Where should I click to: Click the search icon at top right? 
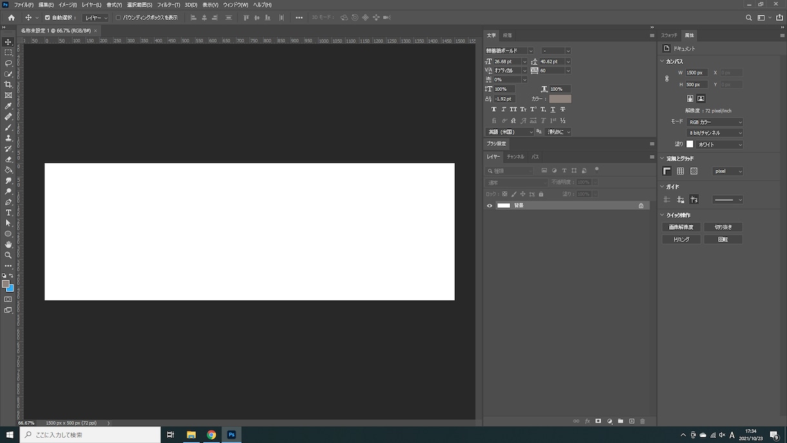(748, 18)
